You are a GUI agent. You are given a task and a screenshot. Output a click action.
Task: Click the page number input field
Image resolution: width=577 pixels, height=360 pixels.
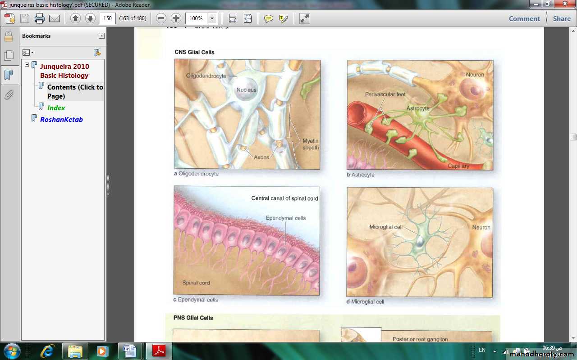(x=108, y=18)
